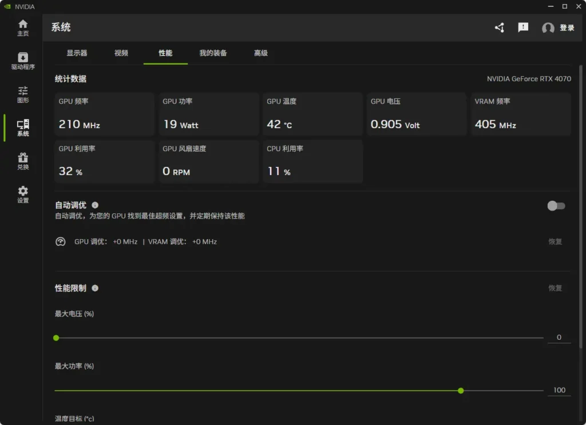This screenshot has width=586, height=425.
Task: Enable the 自动调优 toggle switch
Action: [556, 206]
